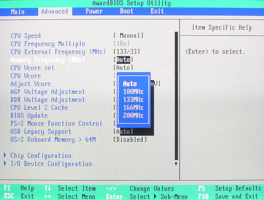Image resolution: width=264 pixels, height=200 pixels.
Task: Open the Main menu tab
Action: point(17,12)
